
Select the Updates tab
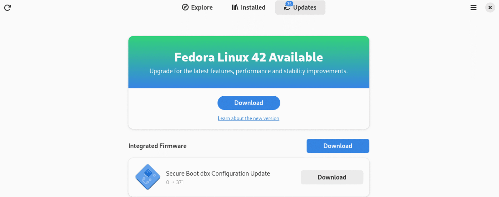coord(300,7)
